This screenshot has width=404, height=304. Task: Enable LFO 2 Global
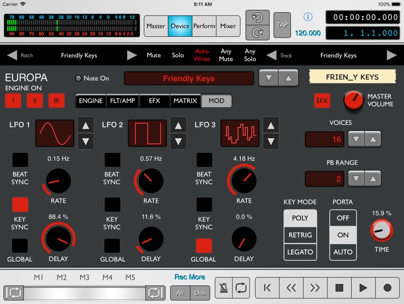(x=113, y=246)
